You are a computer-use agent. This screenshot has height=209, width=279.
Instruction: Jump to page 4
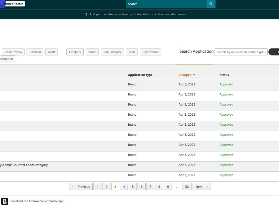(124, 187)
